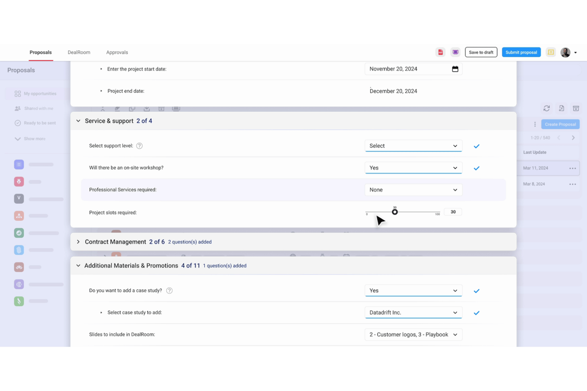Viewport: 587px width, 391px height.
Task: Show help for Select support level
Action: click(139, 146)
